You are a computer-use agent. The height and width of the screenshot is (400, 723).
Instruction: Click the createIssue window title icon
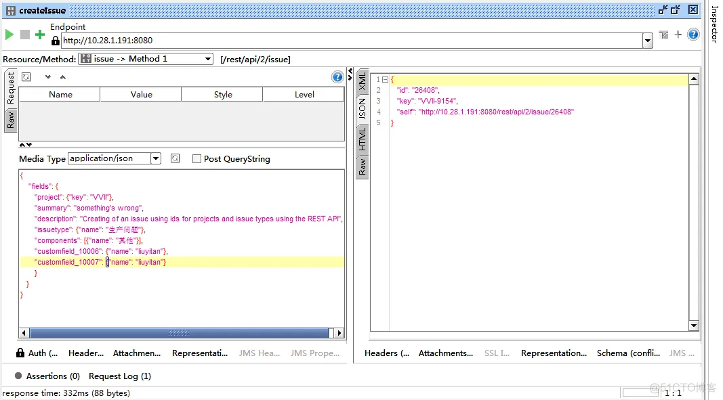click(11, 11)
